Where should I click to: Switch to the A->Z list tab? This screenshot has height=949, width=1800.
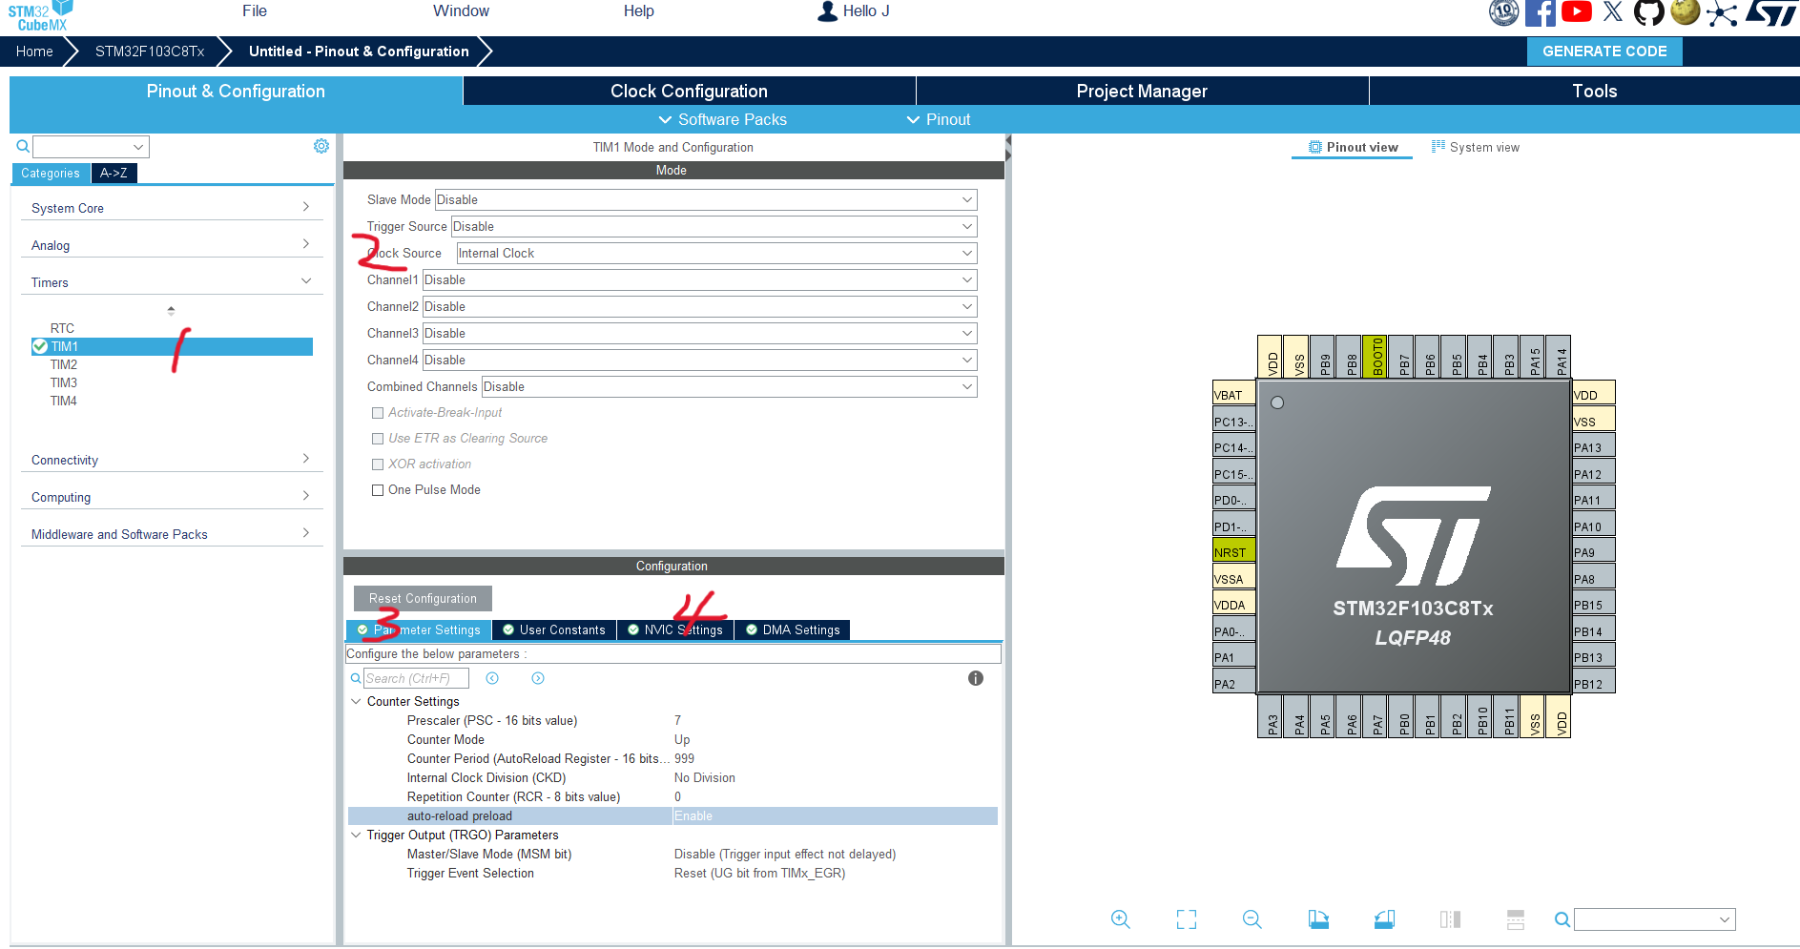click(114, 173)
